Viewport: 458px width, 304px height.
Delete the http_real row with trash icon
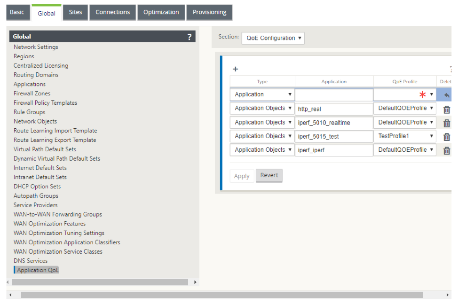coord(447,109)
